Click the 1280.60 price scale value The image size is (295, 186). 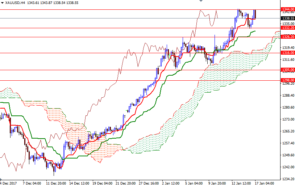tap(288, 107)
